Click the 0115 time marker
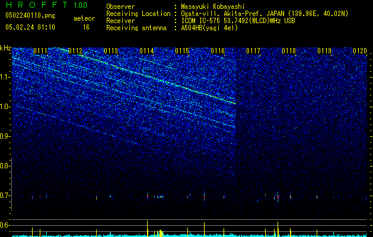This screenshot has height=237, width=373. tap(182, 51)
